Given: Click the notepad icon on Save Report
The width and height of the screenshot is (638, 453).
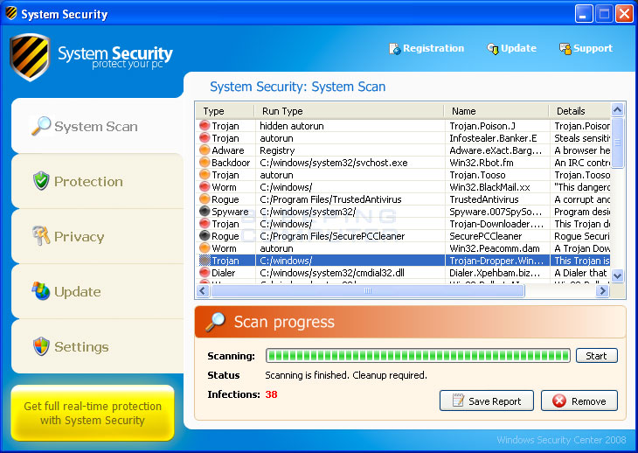Looking at the screenshot, I should coord(458,401).
